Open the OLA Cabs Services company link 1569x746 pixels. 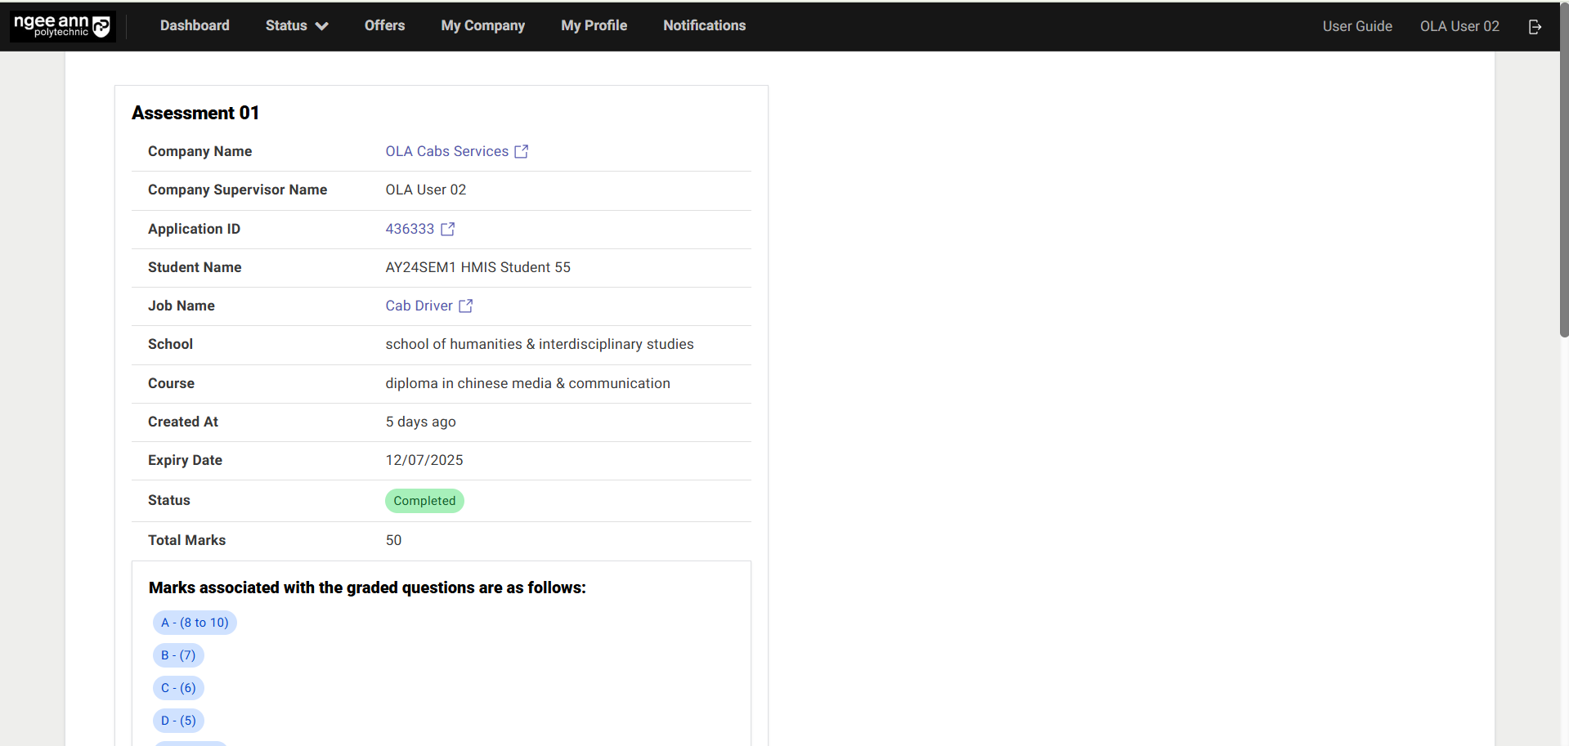[x=447, y=151]
